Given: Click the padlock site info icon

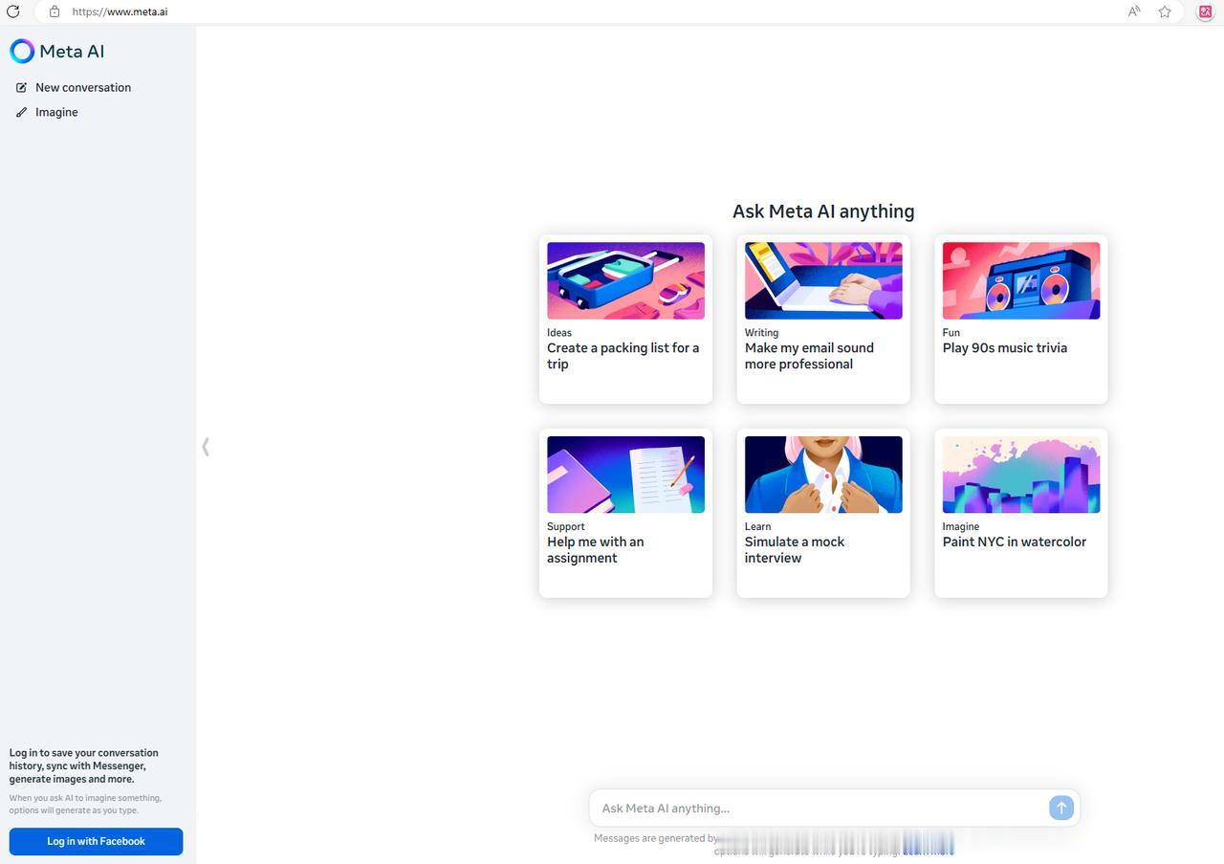Looking at the screenshot, I should click(55, 11).
